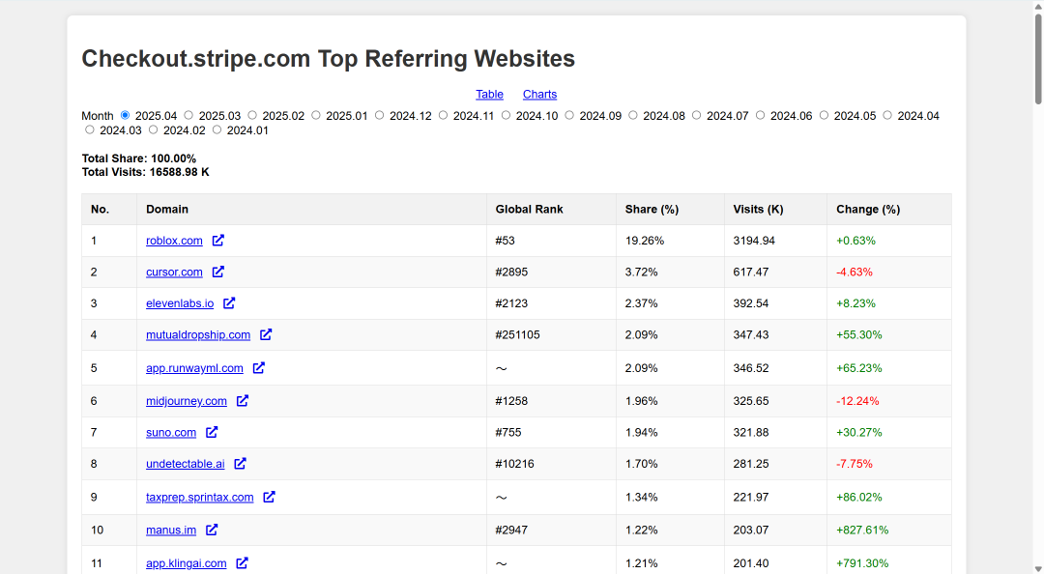Click the +827.61% change value
The height and width of the screenshot is (574, 1044).
862,531
